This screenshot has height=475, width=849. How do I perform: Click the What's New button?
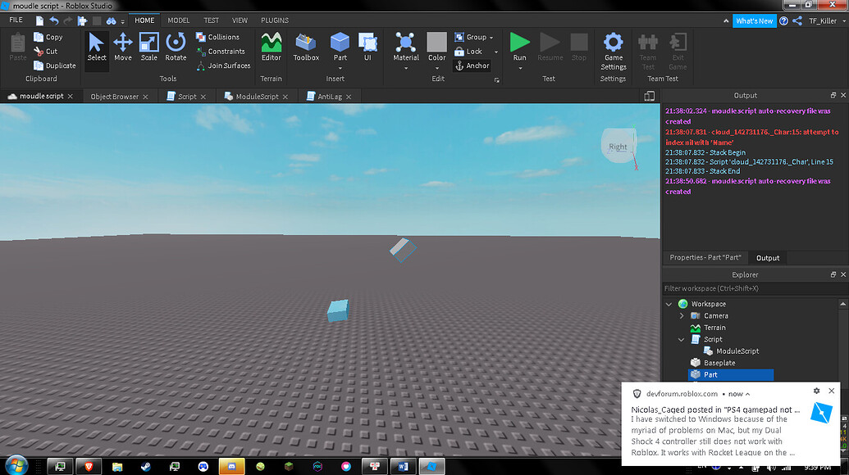pos(754,20)
